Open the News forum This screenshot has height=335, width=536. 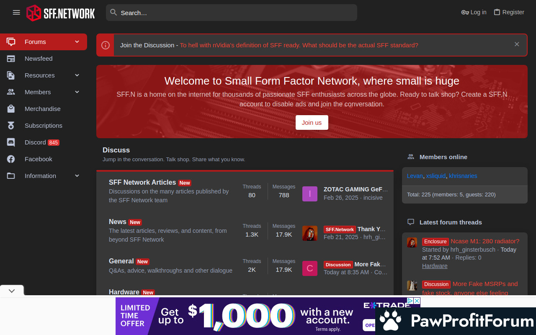(x=118, y=222)
